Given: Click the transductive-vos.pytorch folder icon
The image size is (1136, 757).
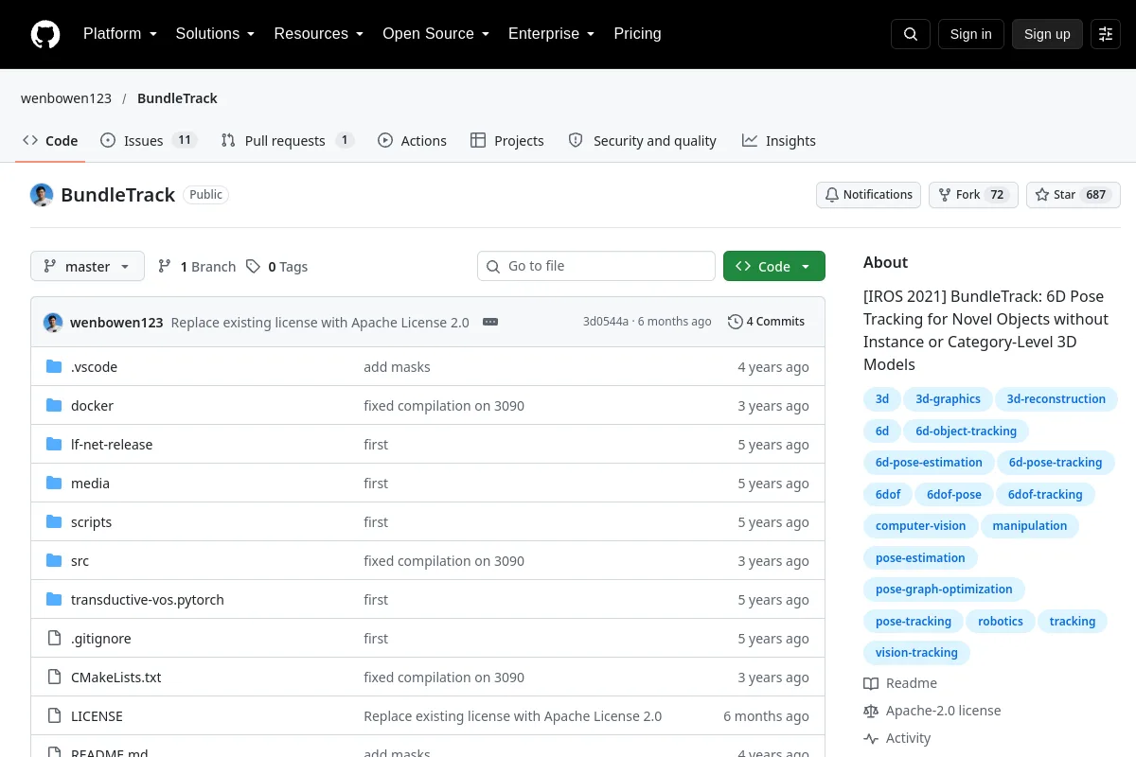Looking at the screenshot, I should pyautogui.click(x=54, y=600).
